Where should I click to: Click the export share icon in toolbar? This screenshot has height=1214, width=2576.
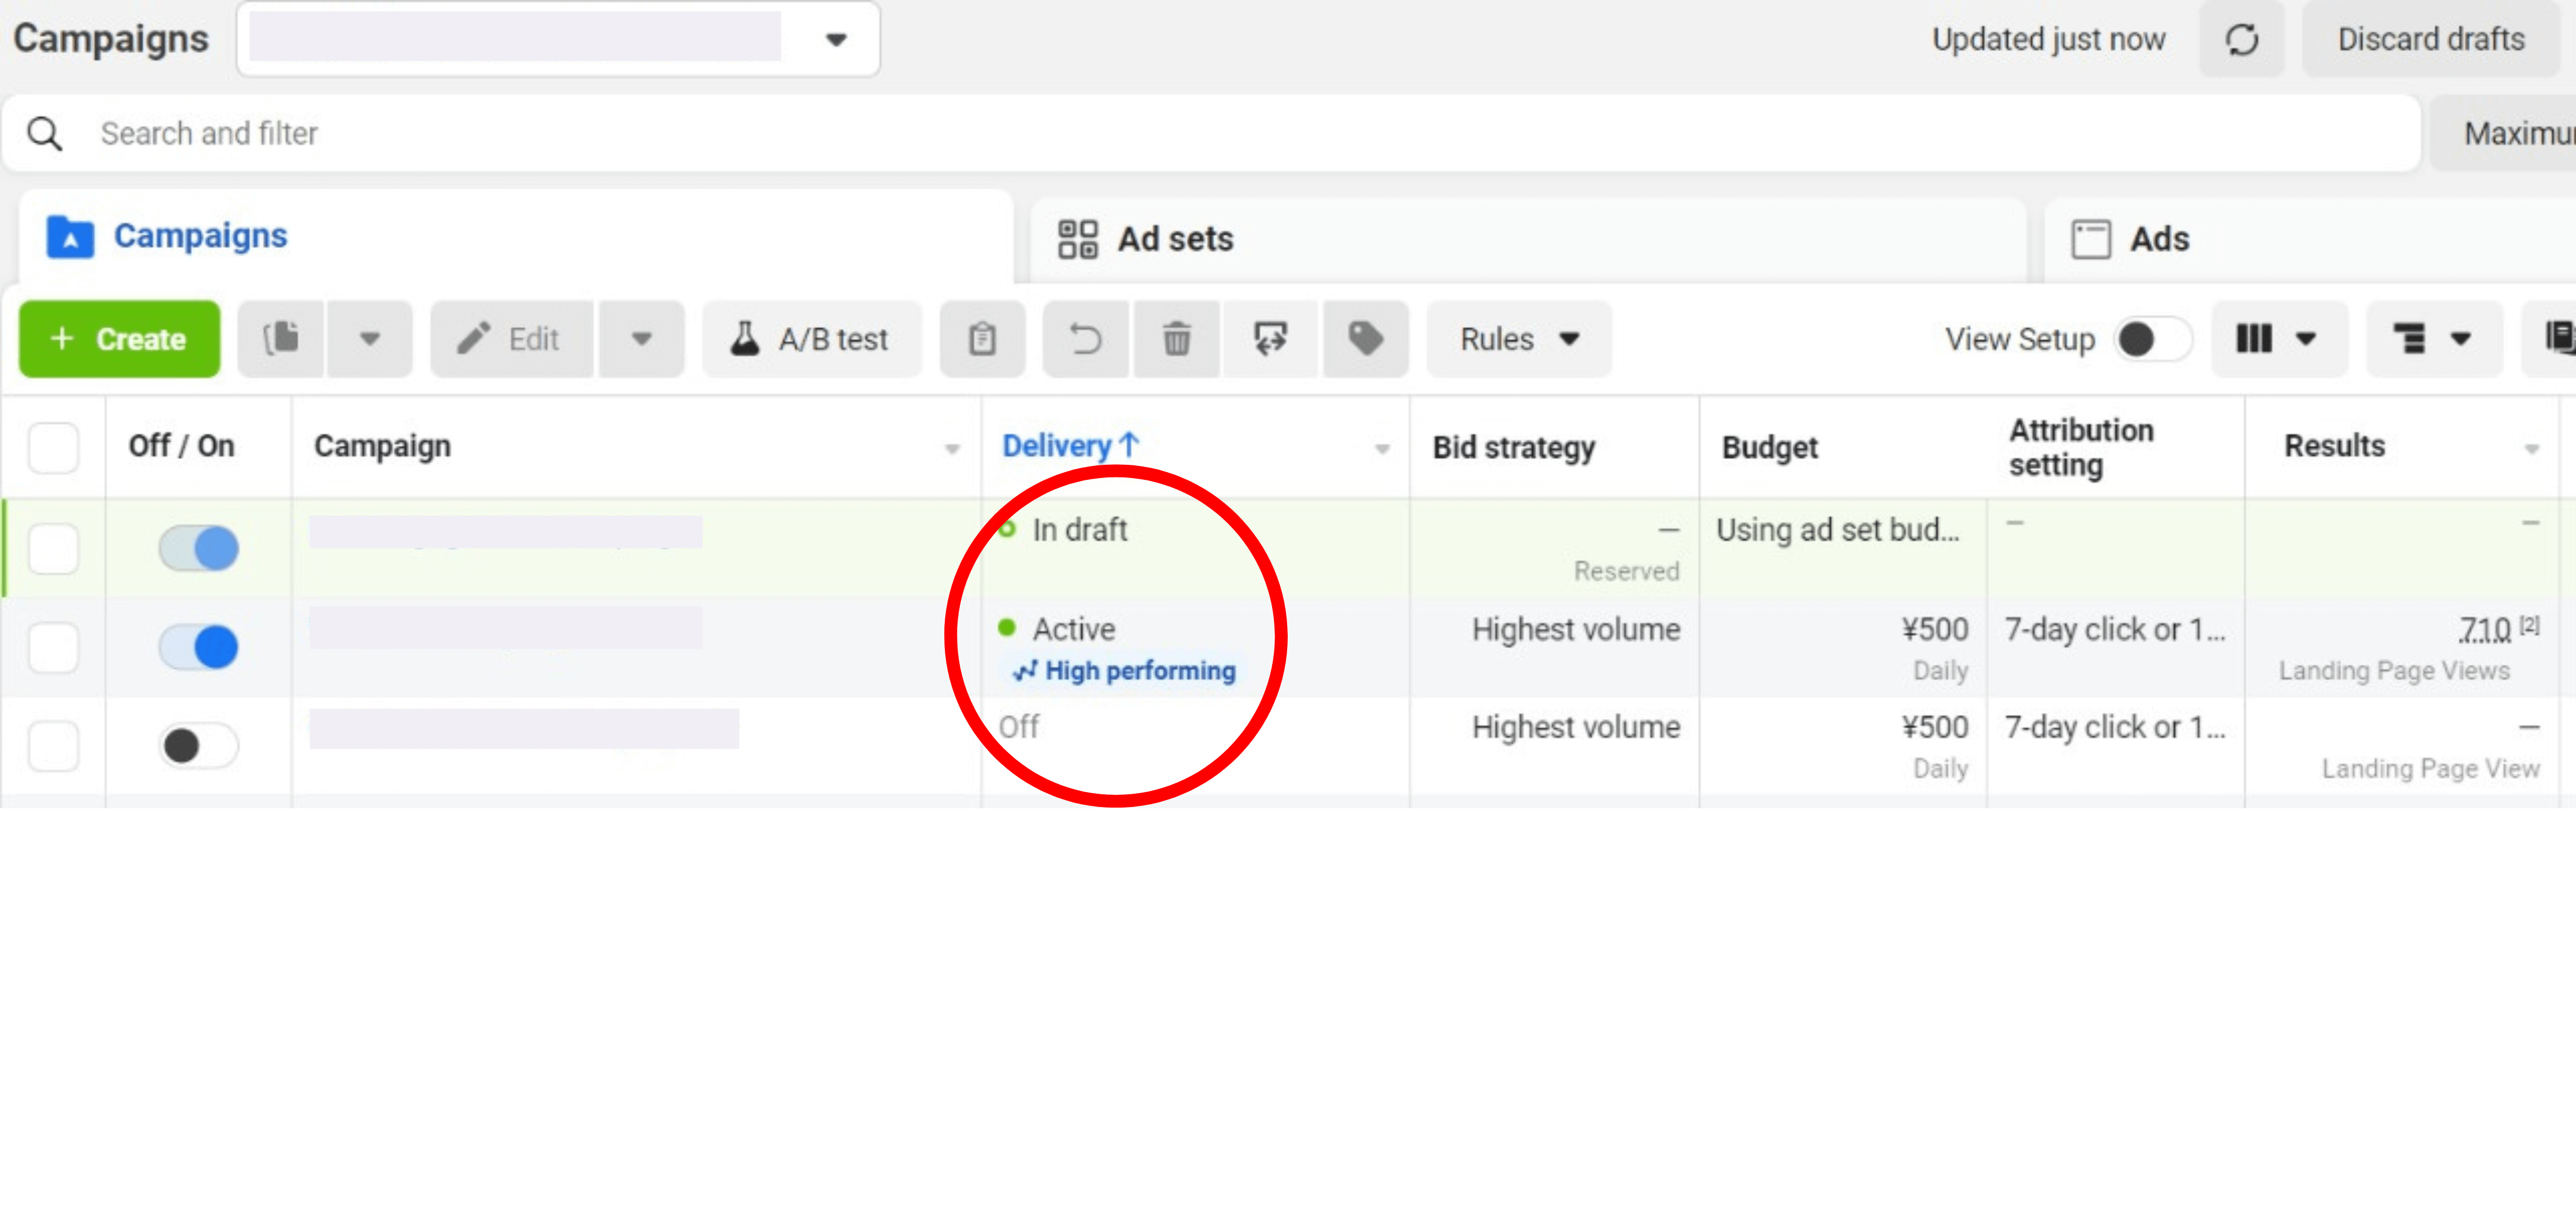1270,339
